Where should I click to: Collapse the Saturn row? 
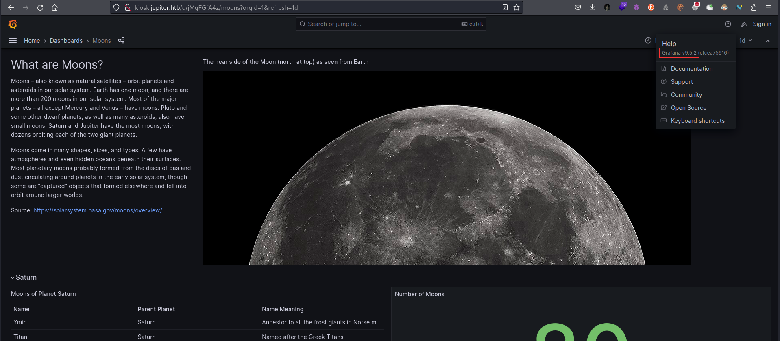pos(24,277)
